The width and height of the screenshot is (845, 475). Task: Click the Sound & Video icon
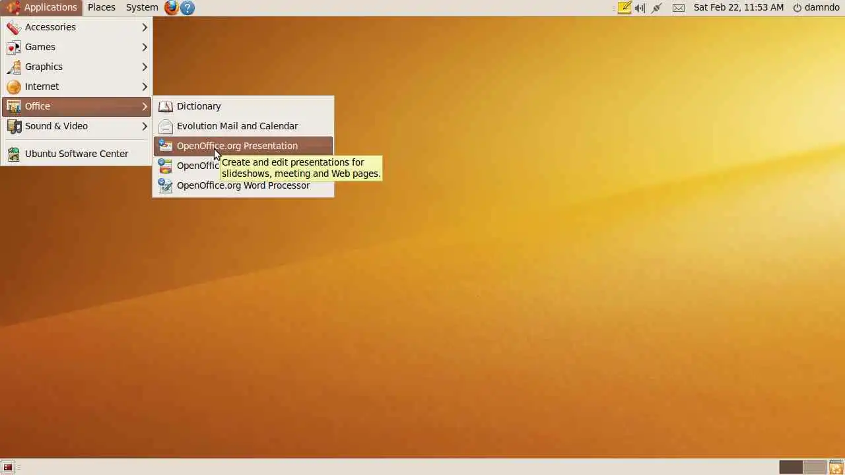coord(14,126)
